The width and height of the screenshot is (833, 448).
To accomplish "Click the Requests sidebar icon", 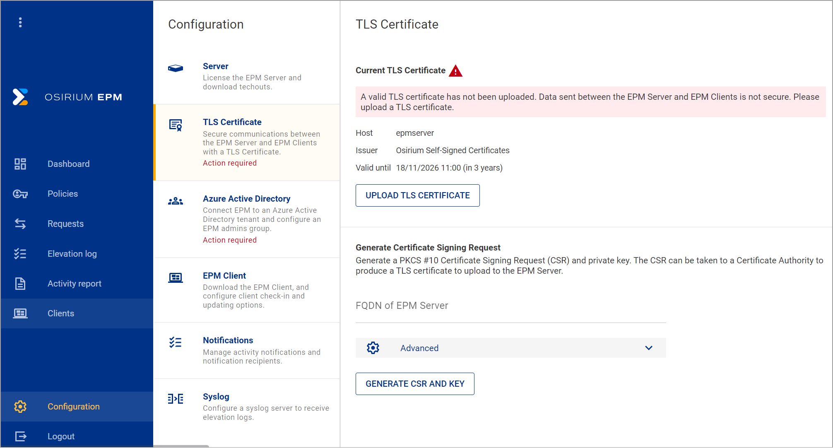I will pyautogui.click(x=20, y=224).
